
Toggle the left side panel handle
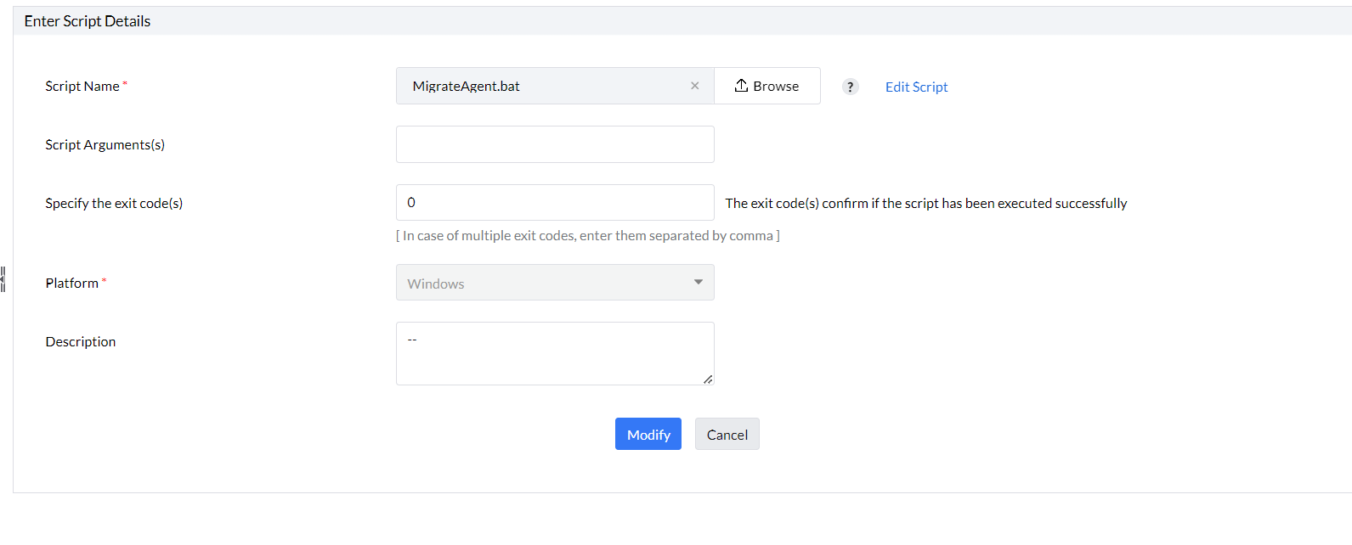(3, 278)
